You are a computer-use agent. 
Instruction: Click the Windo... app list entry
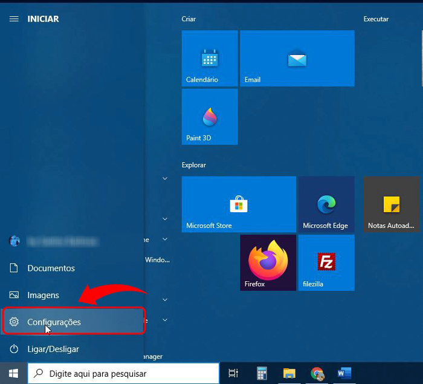(x=157, y=260)
